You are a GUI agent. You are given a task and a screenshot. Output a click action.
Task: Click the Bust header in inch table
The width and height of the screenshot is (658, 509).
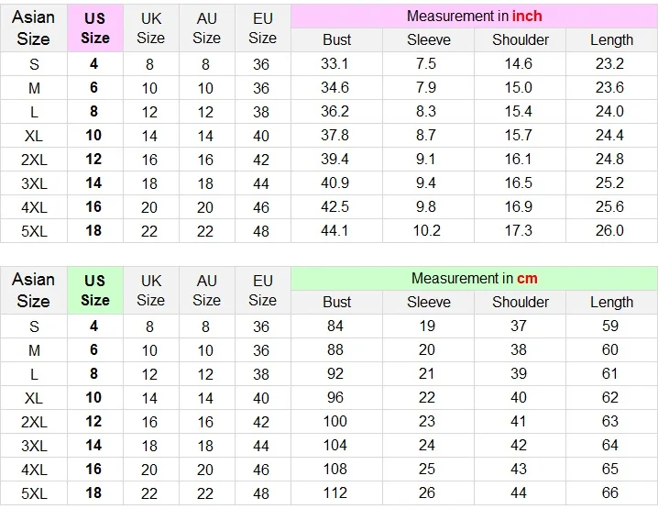(x=336, y=40)
